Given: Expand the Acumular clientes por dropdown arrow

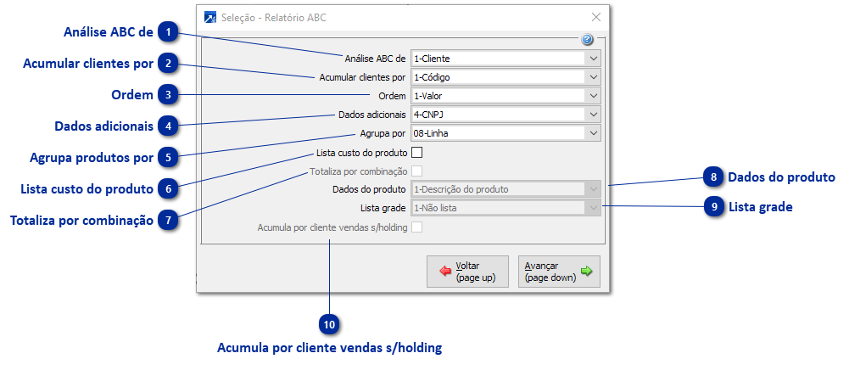Looking at the screenshot, I should pyautogui.click(x=593, y=77).
